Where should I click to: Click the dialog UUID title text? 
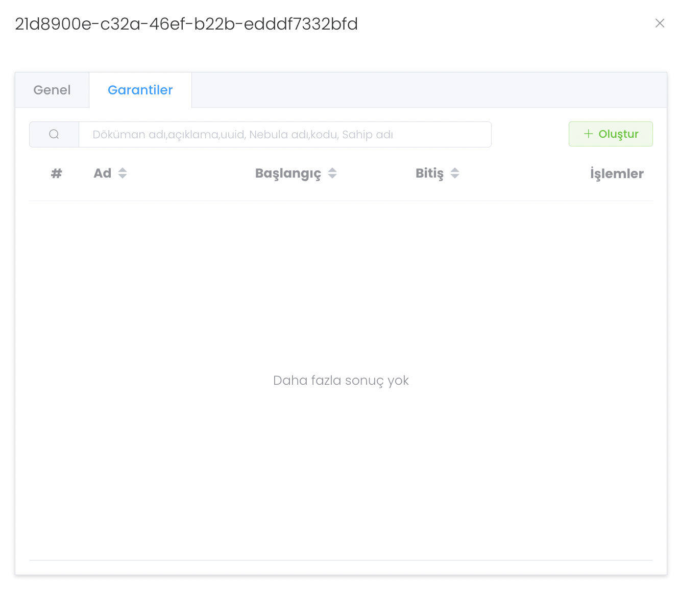186,24
